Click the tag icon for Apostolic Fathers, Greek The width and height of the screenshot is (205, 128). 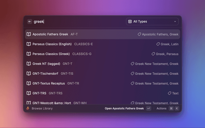coord(139,34)
